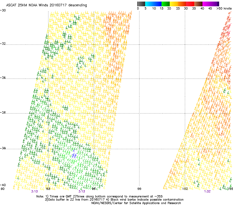The height and width of the screenshot is (205, 233).
Task: Click the '96' longitude label
Action: [x=94, y=189]
